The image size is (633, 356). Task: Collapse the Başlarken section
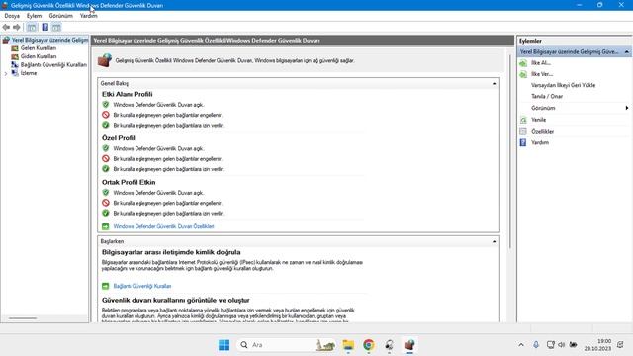[494, 241]
